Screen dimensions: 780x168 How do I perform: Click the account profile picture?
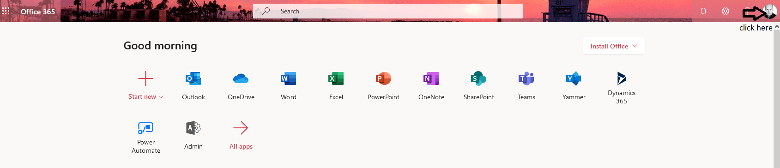pyautogui.click(x=769, y=11)
